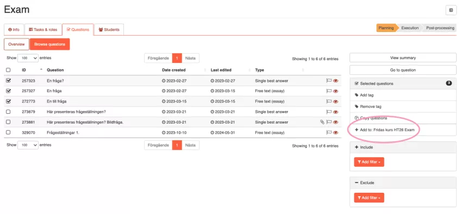Click top Föregående pagination button
461x214 pixels.
(158, 58)
